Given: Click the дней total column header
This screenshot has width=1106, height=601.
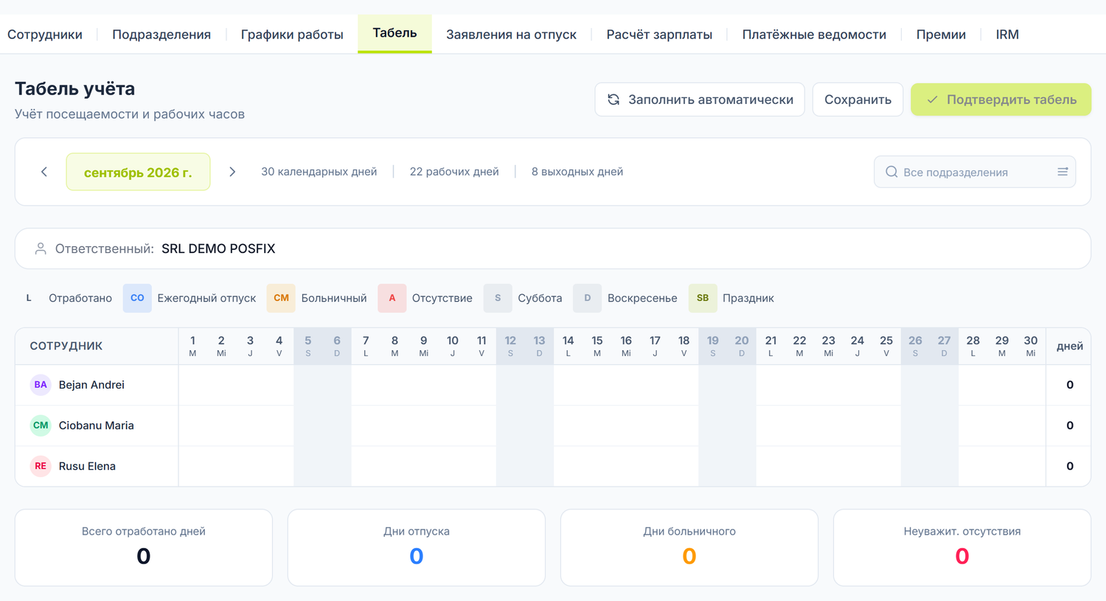Looking at the screenshot, I should (1070, 346).
